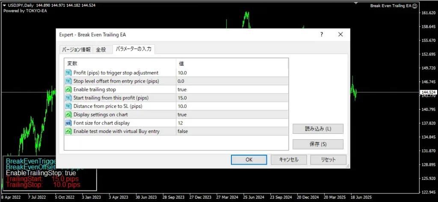Switch to the バージョン情報 tab

tap(76, 50)
